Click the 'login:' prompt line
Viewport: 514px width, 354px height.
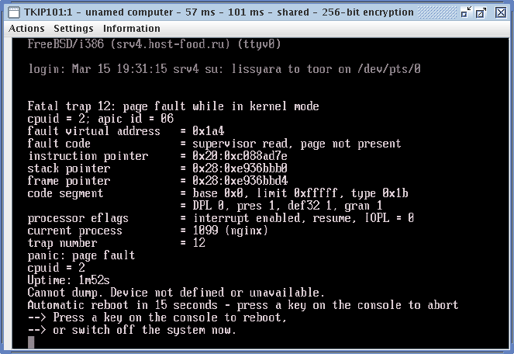coord(224,69)
